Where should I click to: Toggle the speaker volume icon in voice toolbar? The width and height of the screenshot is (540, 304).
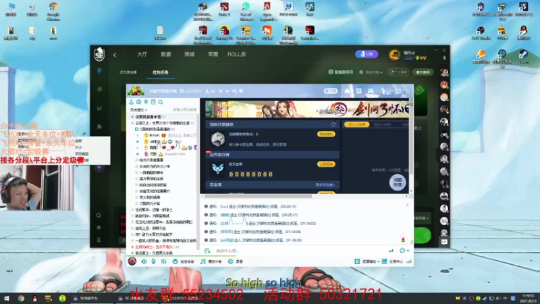click(144, 261)
